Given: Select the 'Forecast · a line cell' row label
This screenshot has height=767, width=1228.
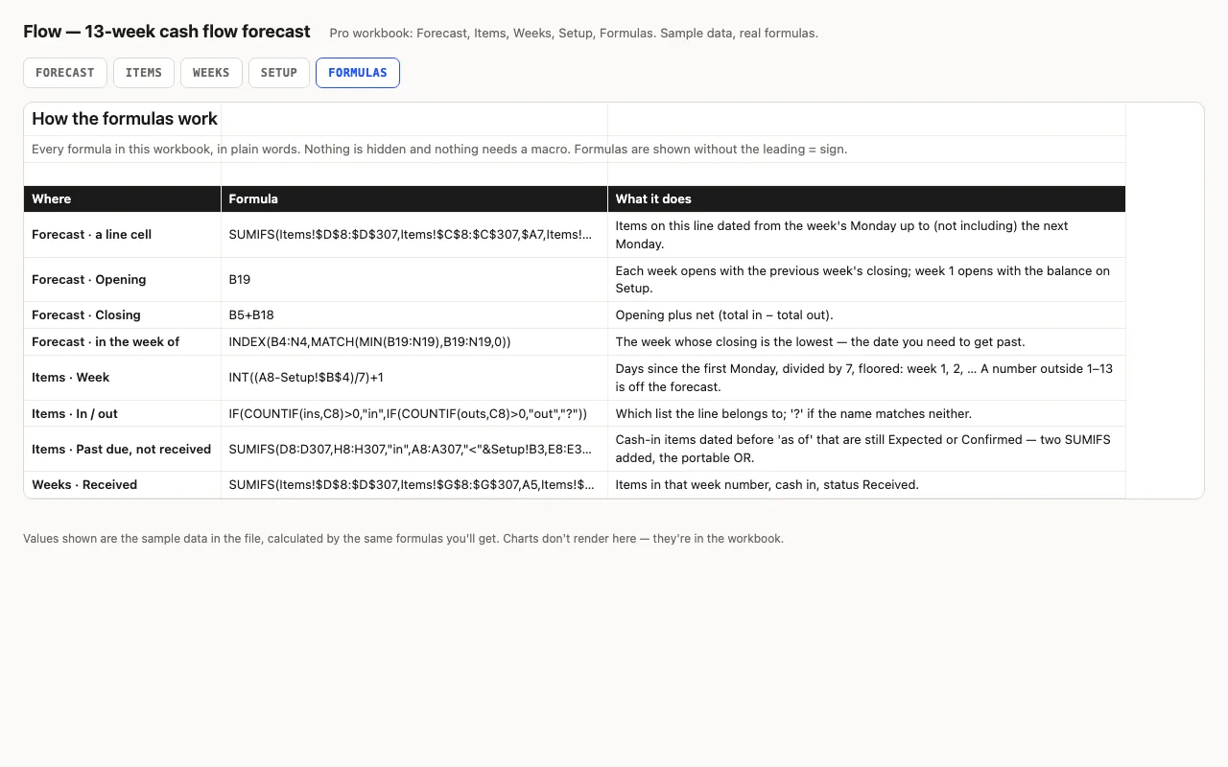Looking at the screenshot, I should tap(123, 235).
